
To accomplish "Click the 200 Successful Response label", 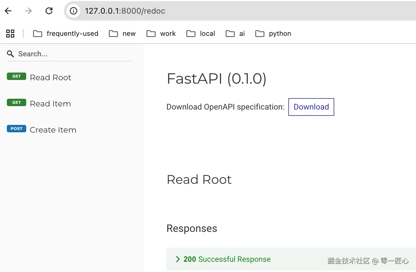I will (227, 259).
